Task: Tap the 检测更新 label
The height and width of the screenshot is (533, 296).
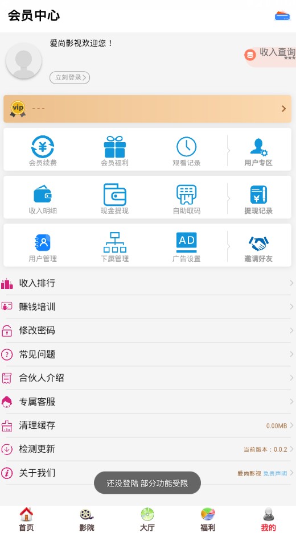Action: coord(37,449)
